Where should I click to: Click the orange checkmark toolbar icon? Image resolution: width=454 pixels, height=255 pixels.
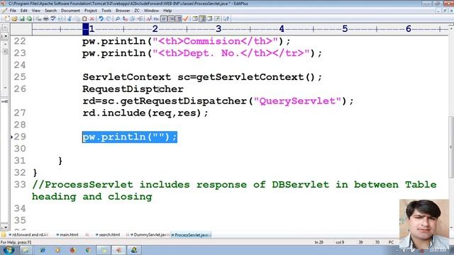[186, 19]
